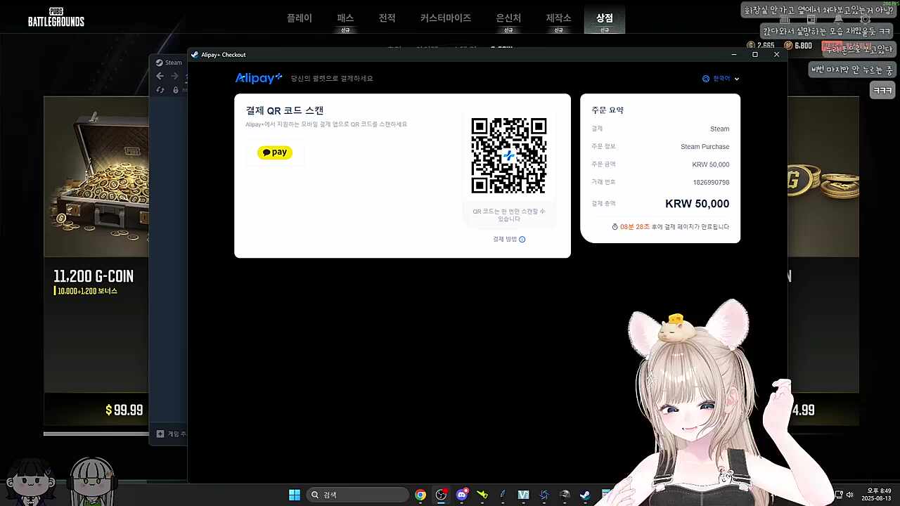Click the Steam window back arrow
900x506 pixels.
pyautogui.click(x=160, y=76)
